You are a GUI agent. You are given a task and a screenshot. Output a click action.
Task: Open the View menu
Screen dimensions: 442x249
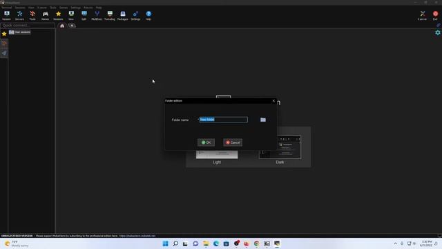pyautogui.click(x=31, y=8)
